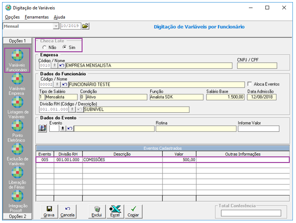Open Exclusão de Variáveis in the sidebar
This screenshot has height=223, width=296.
[x=17, y=154]
